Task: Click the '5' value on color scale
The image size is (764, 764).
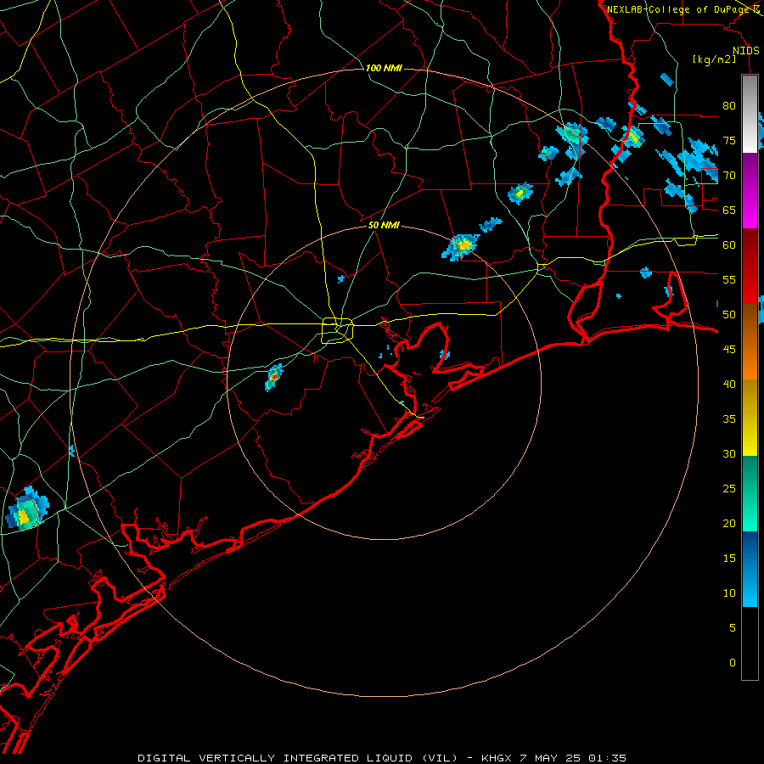Action: click(733, 628)
